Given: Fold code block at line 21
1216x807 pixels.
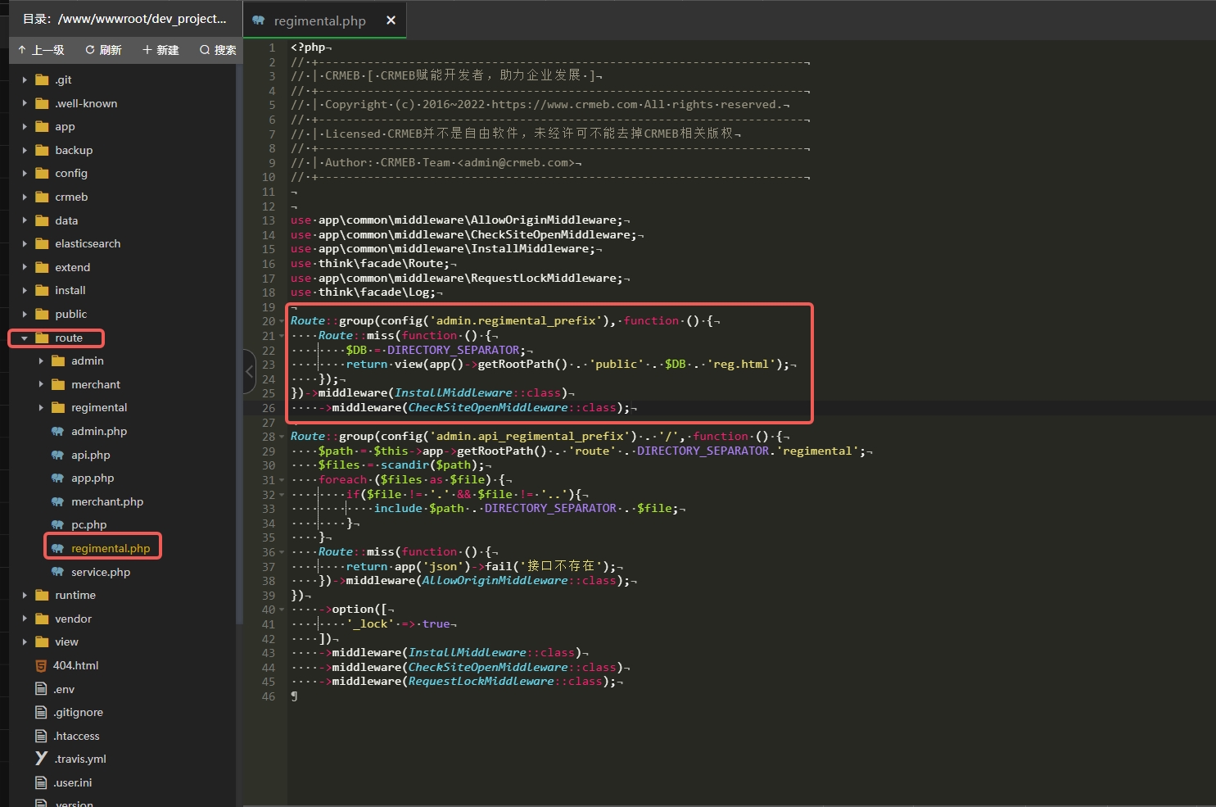Looking at the screenshot, I should click(282, 336).
